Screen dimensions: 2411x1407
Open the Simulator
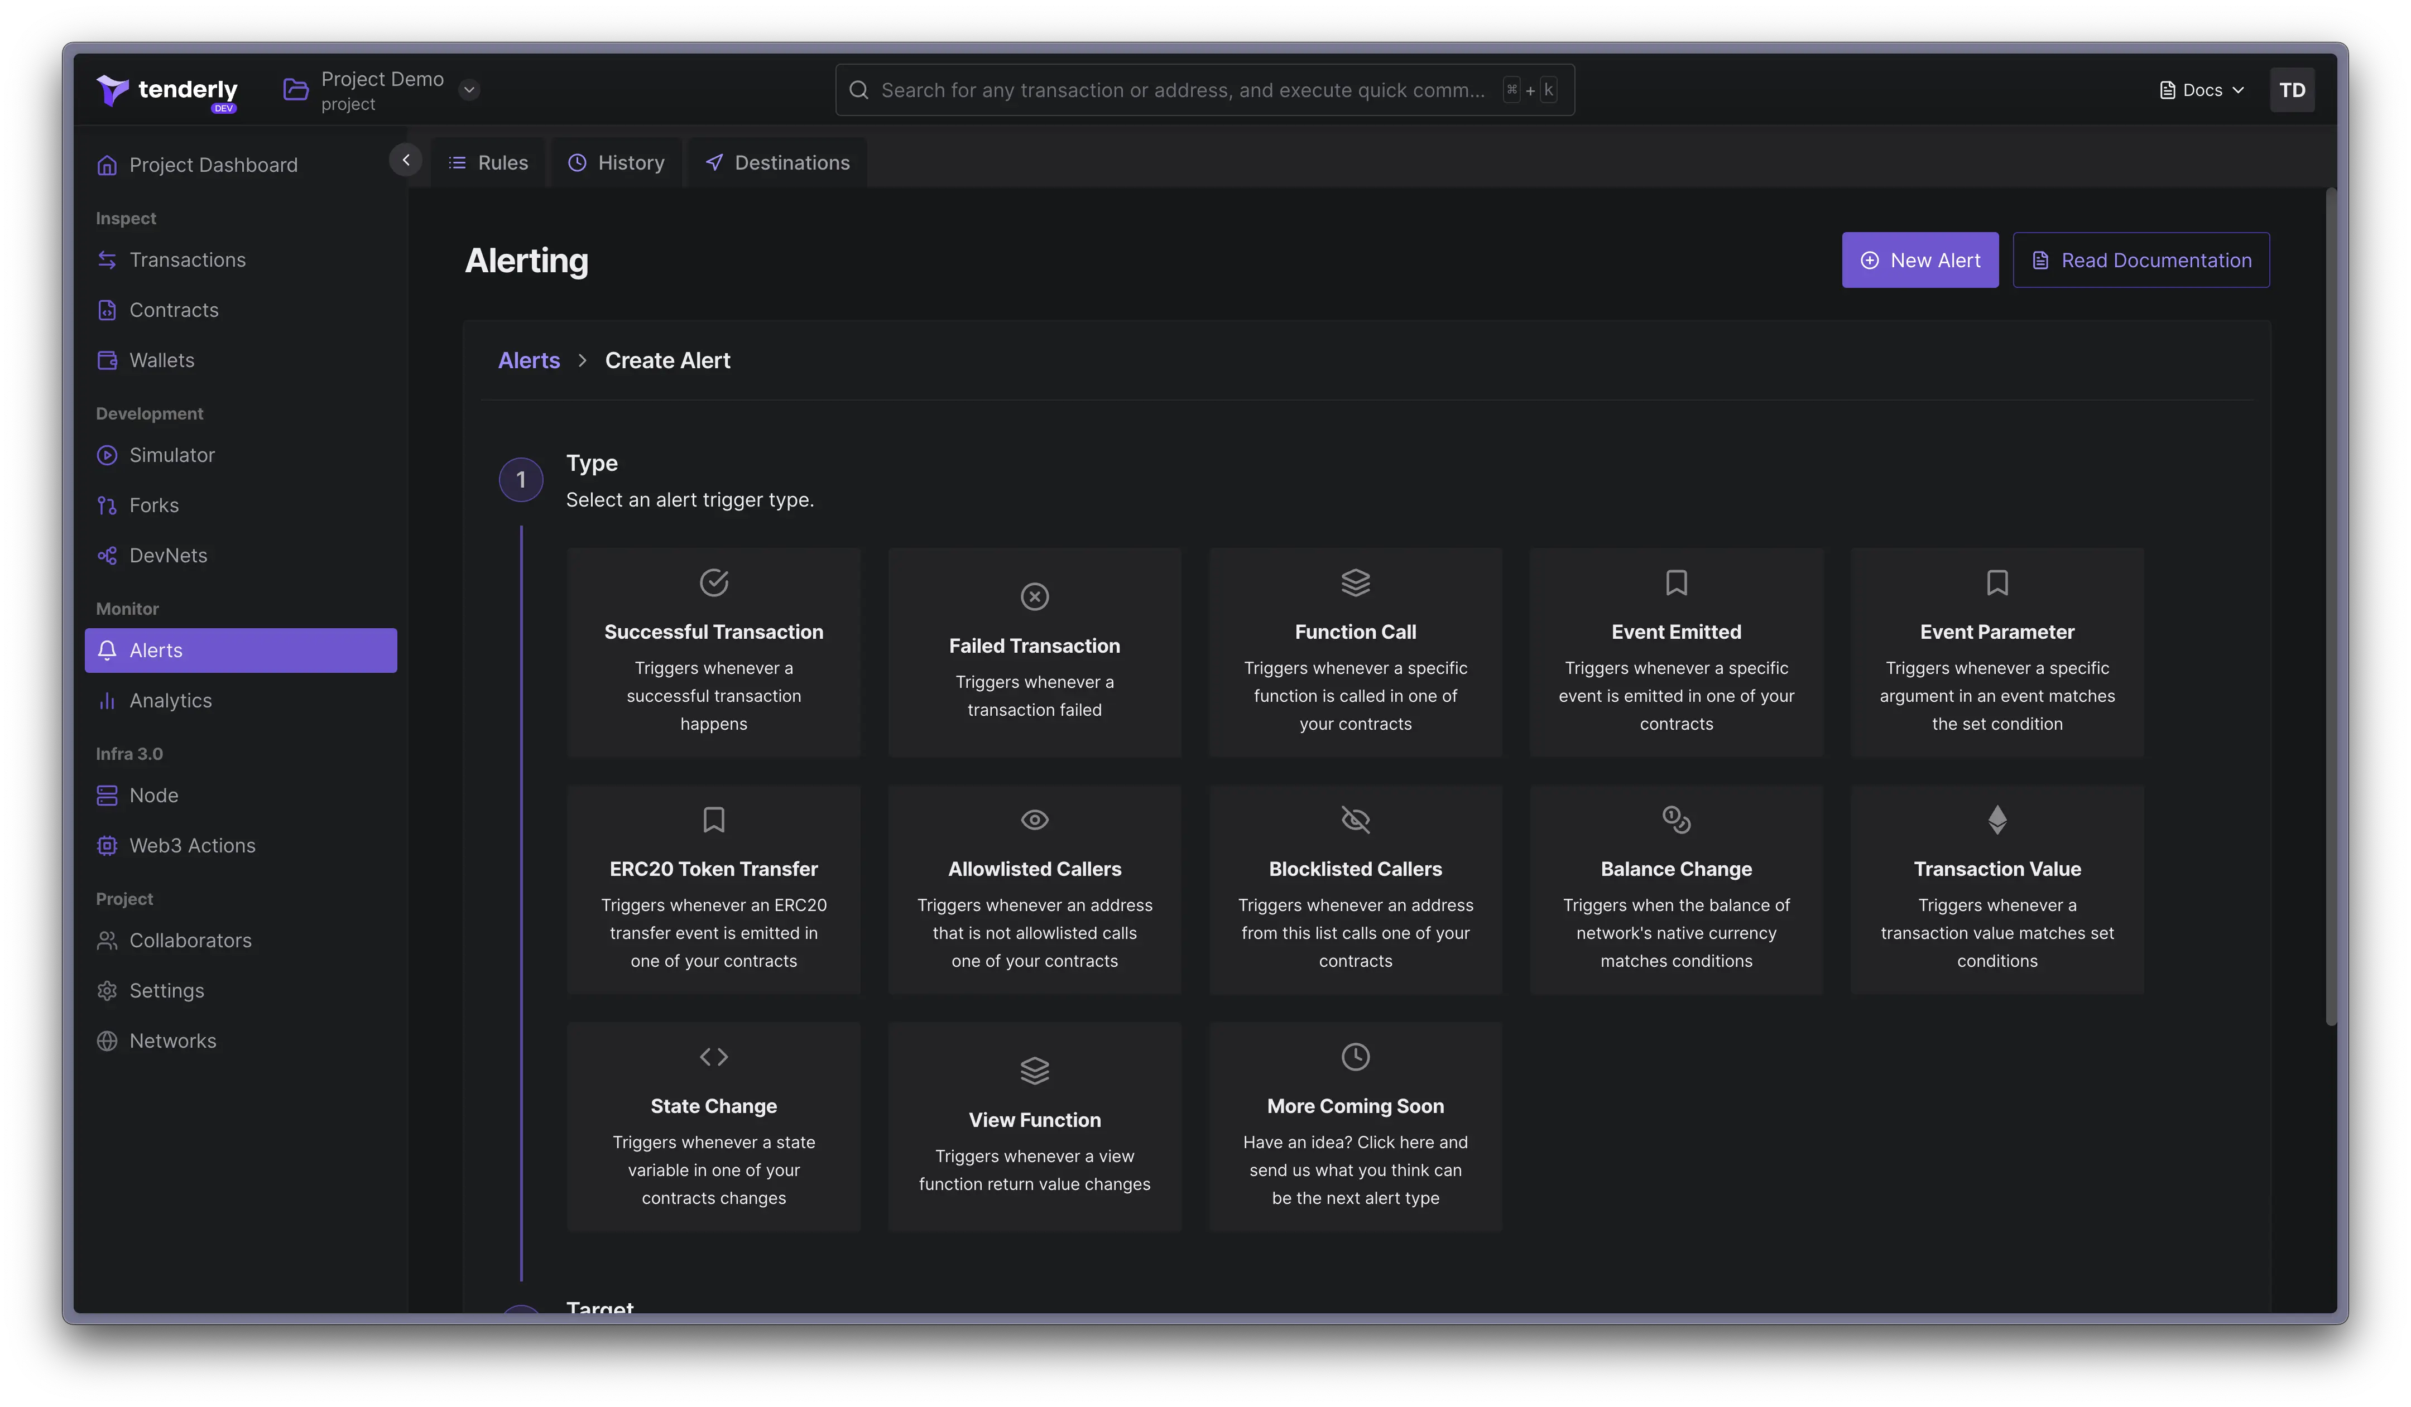(x=156, y=455)
